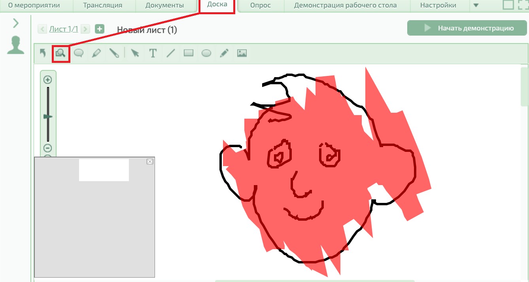Add a new sheet with plus button

tap(100, 29)
